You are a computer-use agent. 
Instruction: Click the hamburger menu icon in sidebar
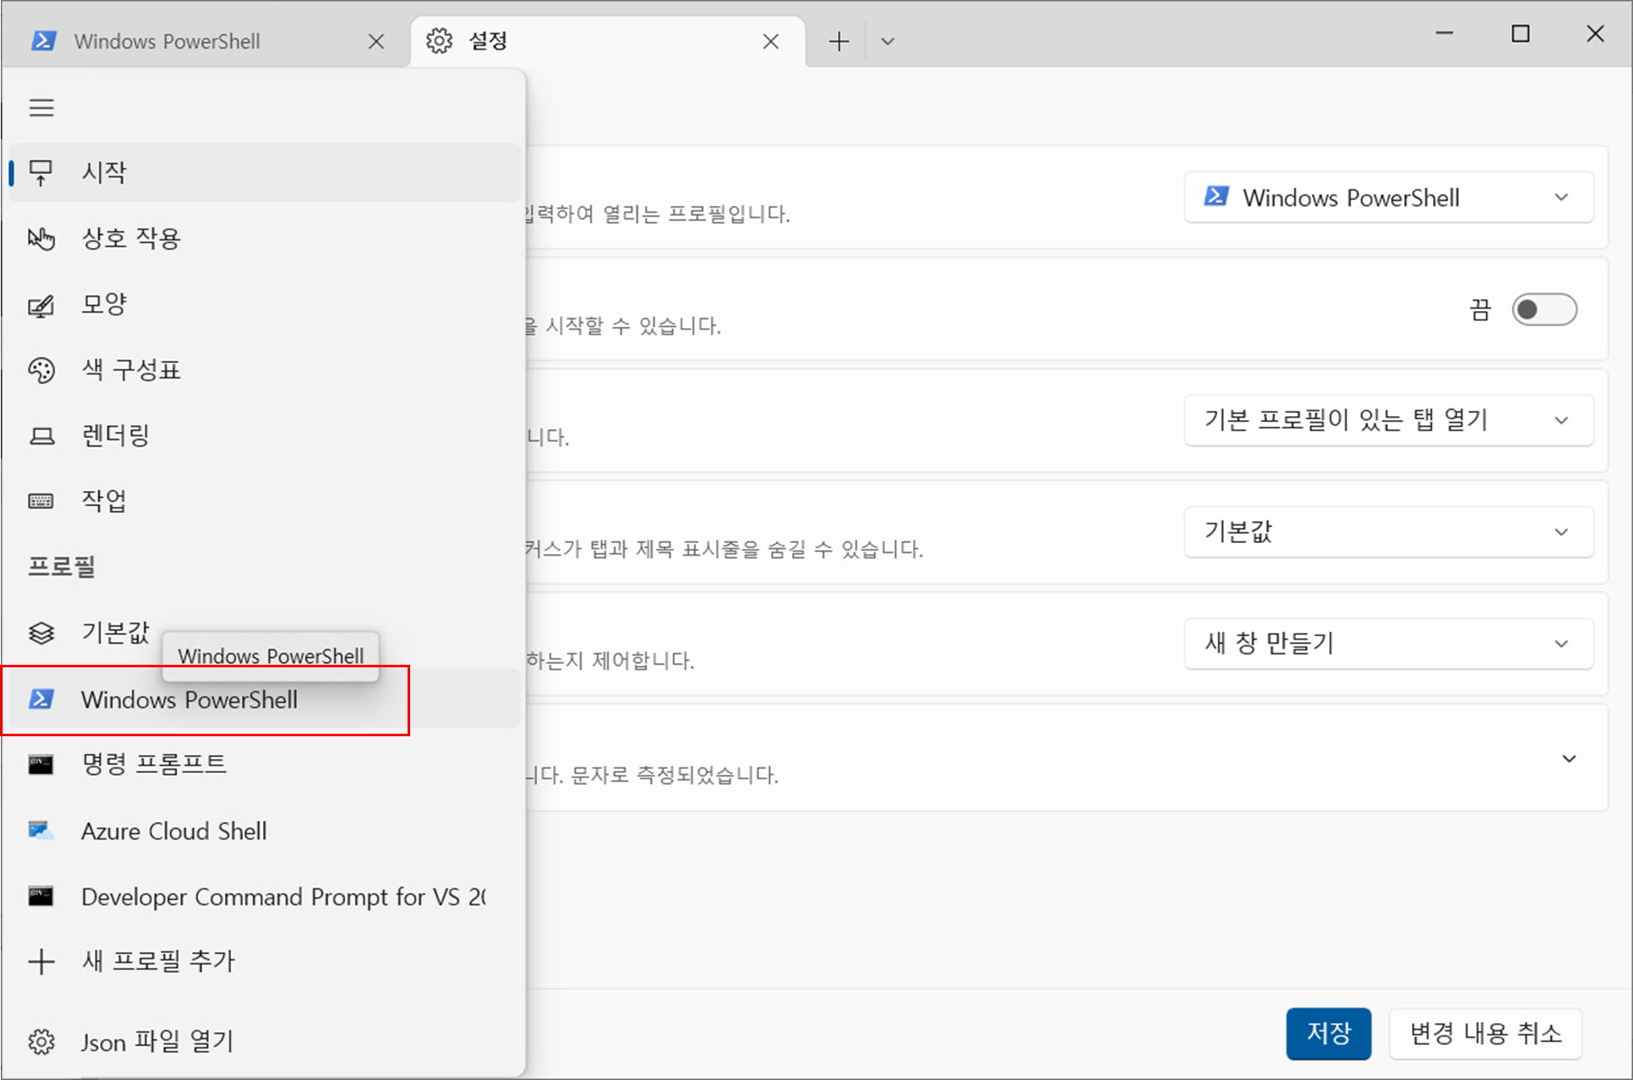(x=41, y=108)
